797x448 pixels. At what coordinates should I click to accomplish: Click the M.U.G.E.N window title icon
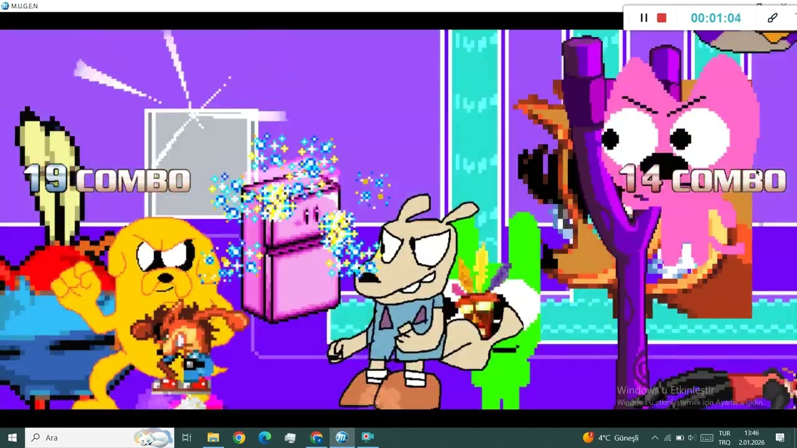[x=5, y=6]
